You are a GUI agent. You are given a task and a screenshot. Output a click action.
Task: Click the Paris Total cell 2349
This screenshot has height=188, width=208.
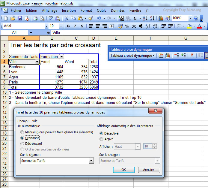[94, 82]
